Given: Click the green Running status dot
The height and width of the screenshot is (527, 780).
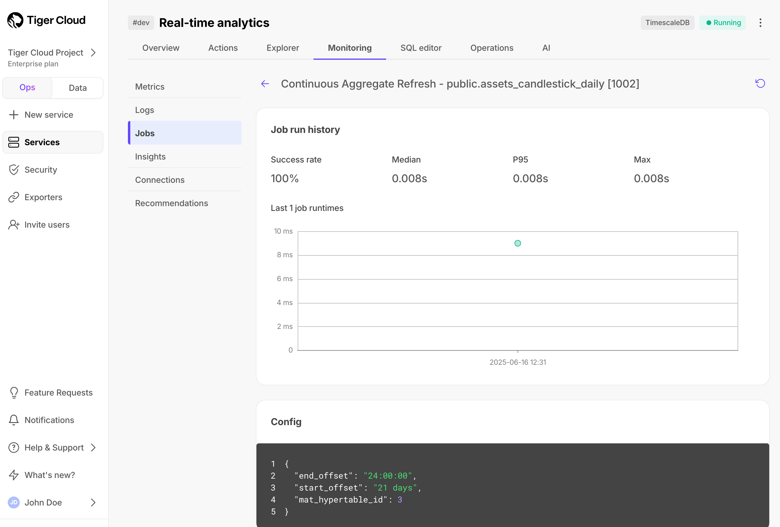Looking at the screenshot, I should pyautogui.click(x=709, y=23).
